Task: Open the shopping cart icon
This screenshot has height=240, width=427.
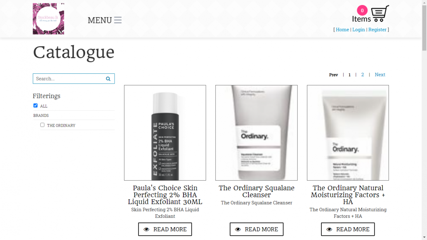Action: point(380,13)
